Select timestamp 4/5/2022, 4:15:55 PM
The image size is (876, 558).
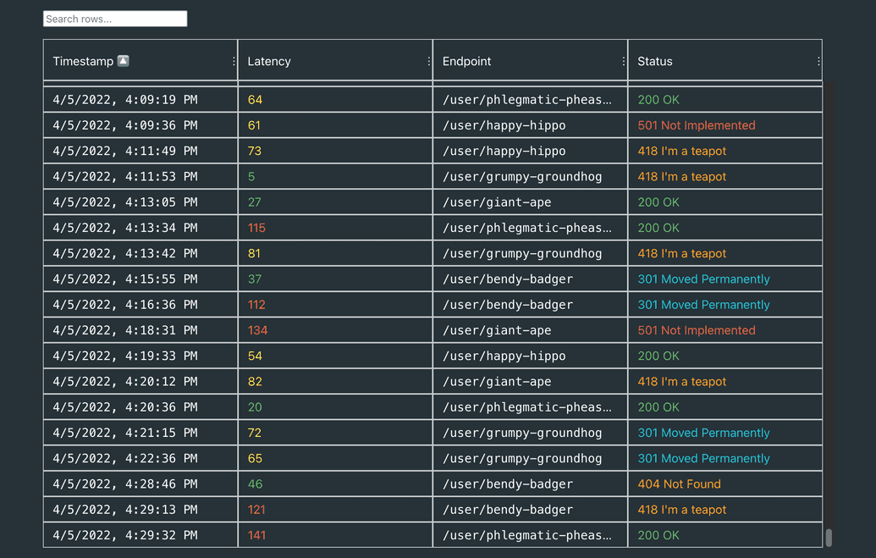(125, 279)
